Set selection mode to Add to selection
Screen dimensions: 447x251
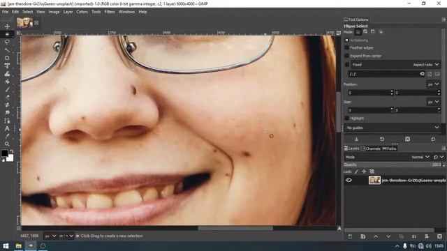(x=365, y=32)
